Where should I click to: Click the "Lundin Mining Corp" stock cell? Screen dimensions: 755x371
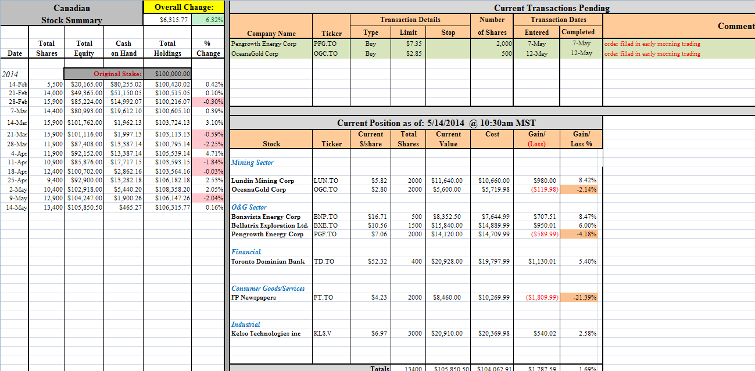click(271, 181)
